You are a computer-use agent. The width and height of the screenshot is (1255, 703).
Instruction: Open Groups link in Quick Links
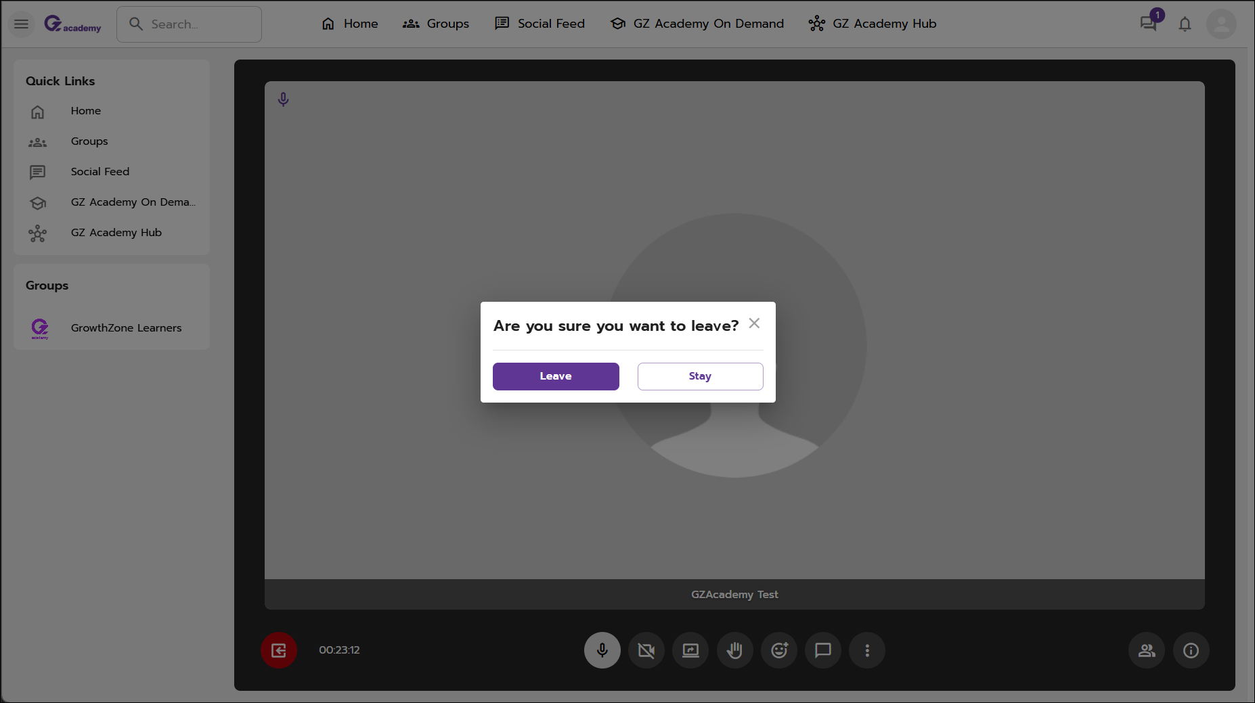click(x=89, y=141)
